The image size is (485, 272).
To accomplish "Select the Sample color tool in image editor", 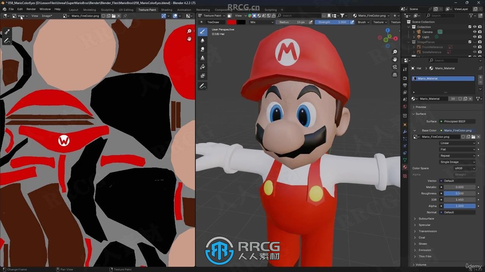I will [7, 32].
